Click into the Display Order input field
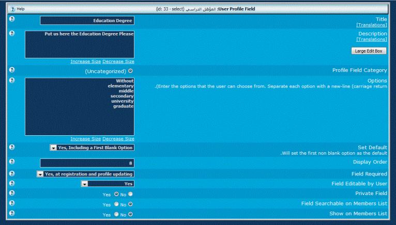396x225 pixels. click(x=87, y=163)
